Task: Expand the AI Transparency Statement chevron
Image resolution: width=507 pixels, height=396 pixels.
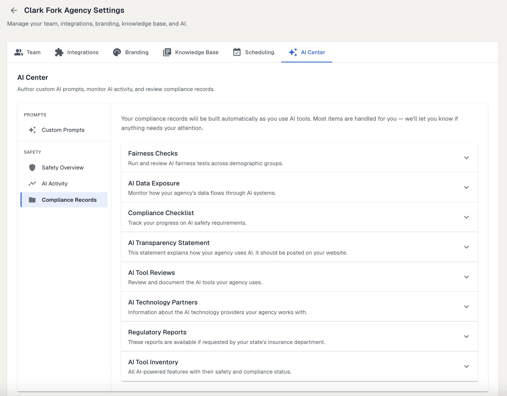Action: [x=466, y=247]
